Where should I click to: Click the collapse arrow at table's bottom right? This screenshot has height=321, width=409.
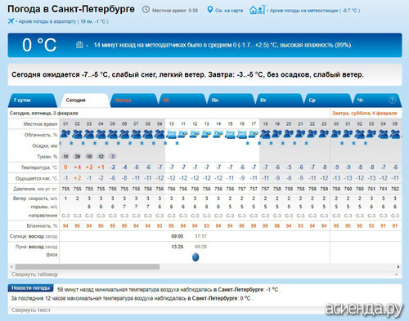pyautogui.click(x=396, y=274)
